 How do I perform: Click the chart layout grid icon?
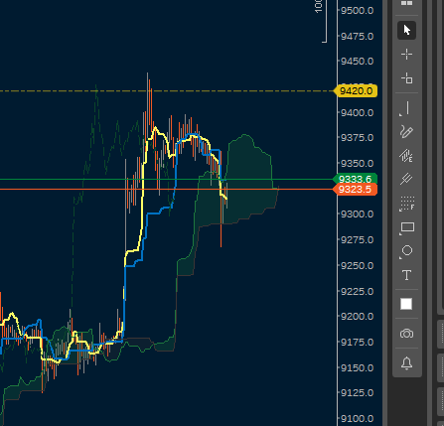pos(406,3)
